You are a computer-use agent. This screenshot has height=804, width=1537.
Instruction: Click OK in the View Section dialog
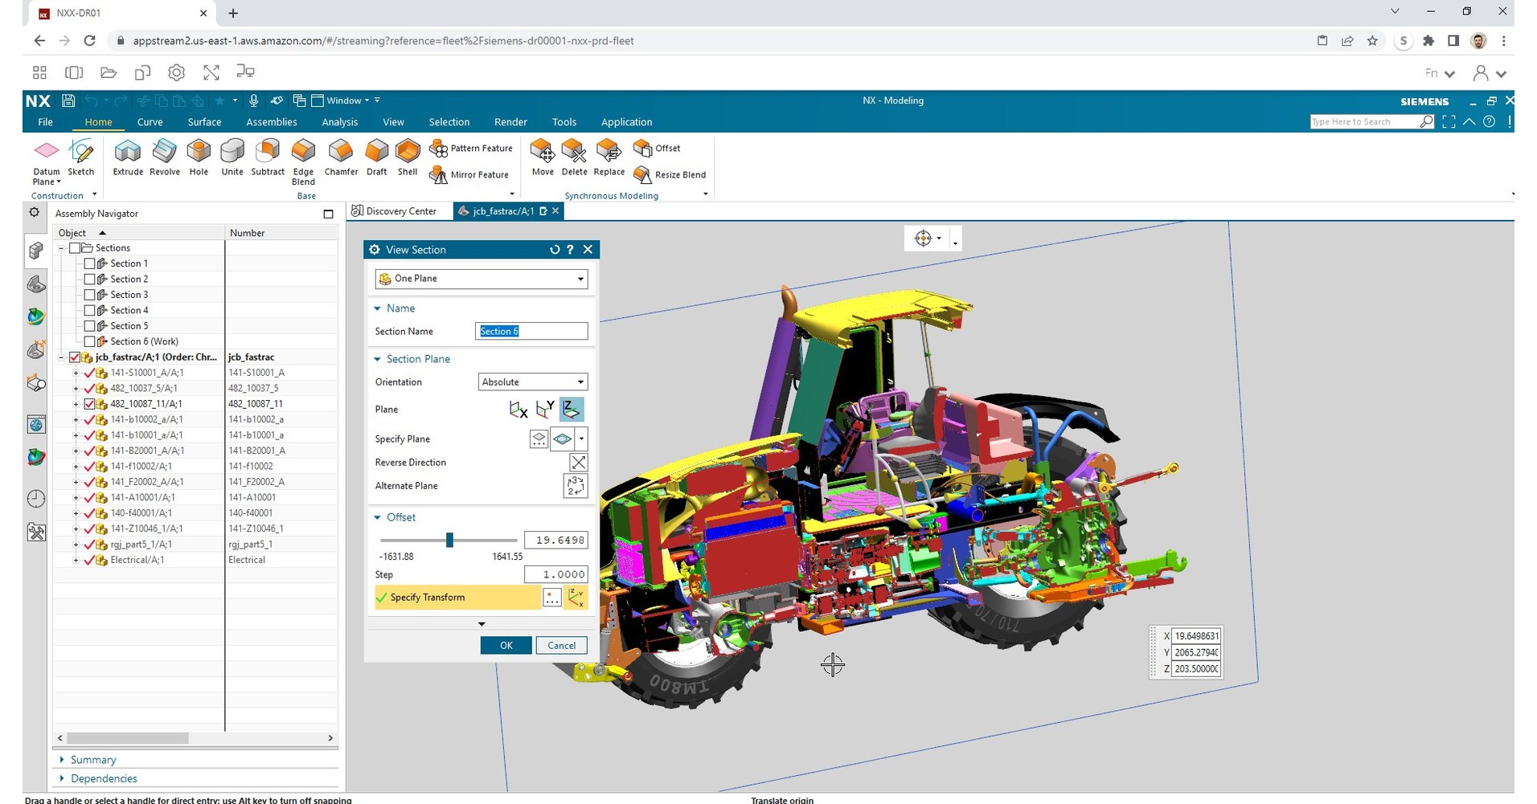pyautogui.click(x=506, y=645)
